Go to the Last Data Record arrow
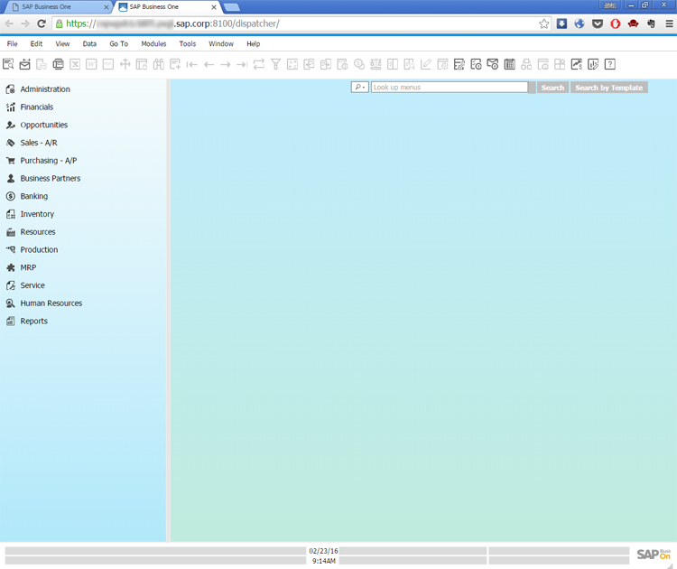This screenshot has width=677, height=569. [242, 64]
